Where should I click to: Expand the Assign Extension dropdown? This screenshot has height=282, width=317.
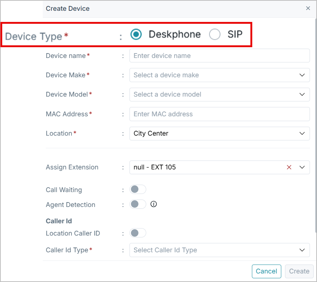(x=302, y=167)
